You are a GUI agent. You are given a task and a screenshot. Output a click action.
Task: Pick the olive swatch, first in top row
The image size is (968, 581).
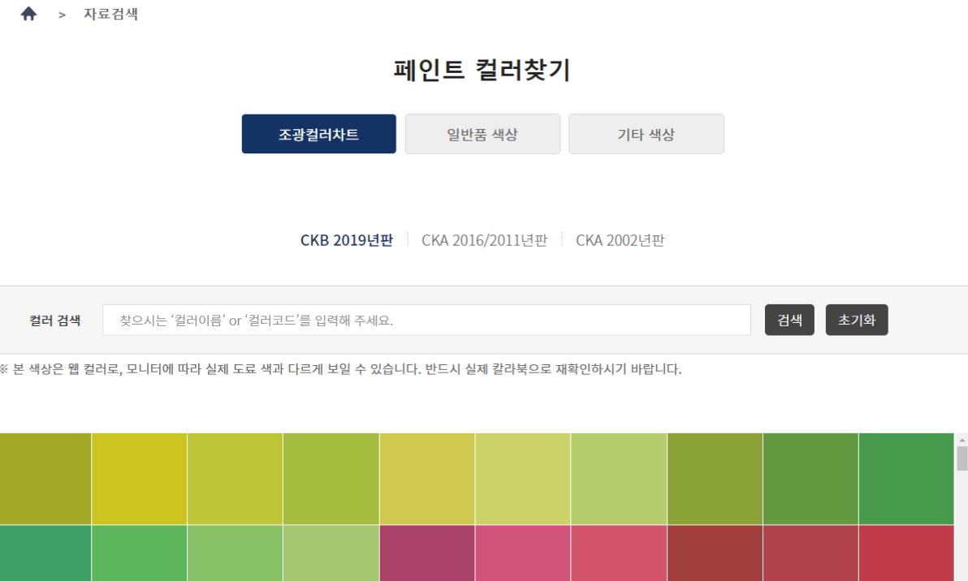pyautogui.click(x=45, y=479)
